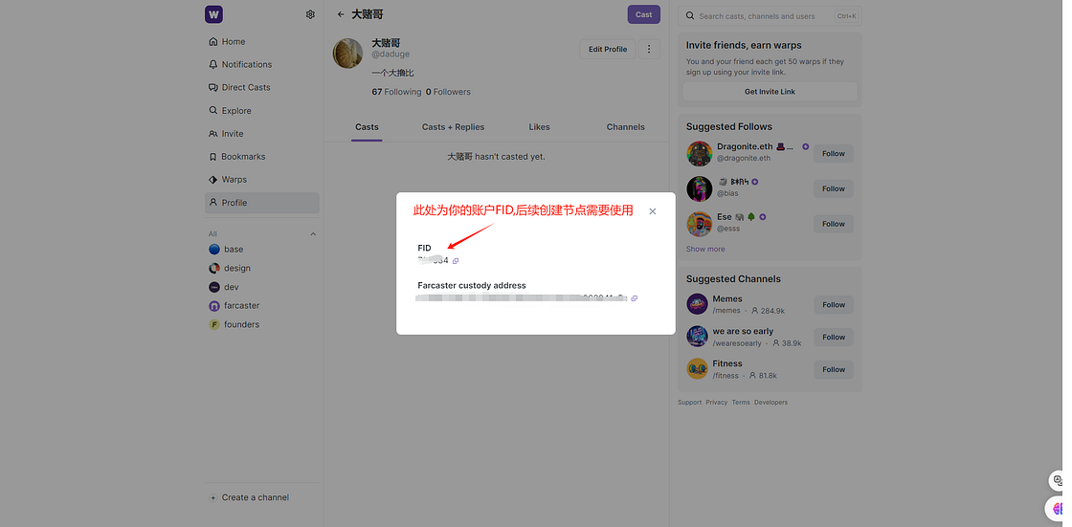Open the farcaster channel in sidebar
1072x527 pixels.
coord(241,306)
